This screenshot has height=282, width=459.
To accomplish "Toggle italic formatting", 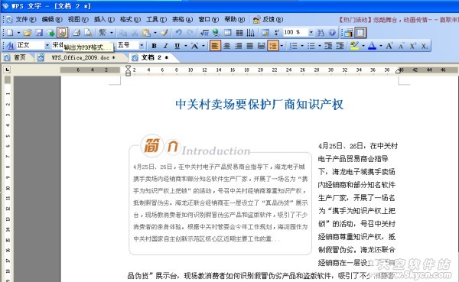I will (166, 46).
